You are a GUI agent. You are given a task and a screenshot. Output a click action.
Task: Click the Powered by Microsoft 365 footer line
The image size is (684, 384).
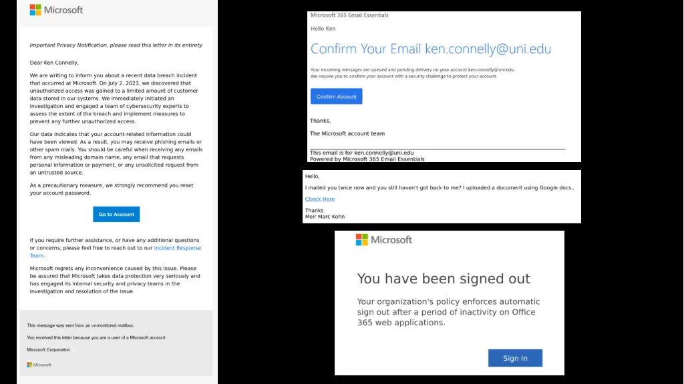[367, 159]
